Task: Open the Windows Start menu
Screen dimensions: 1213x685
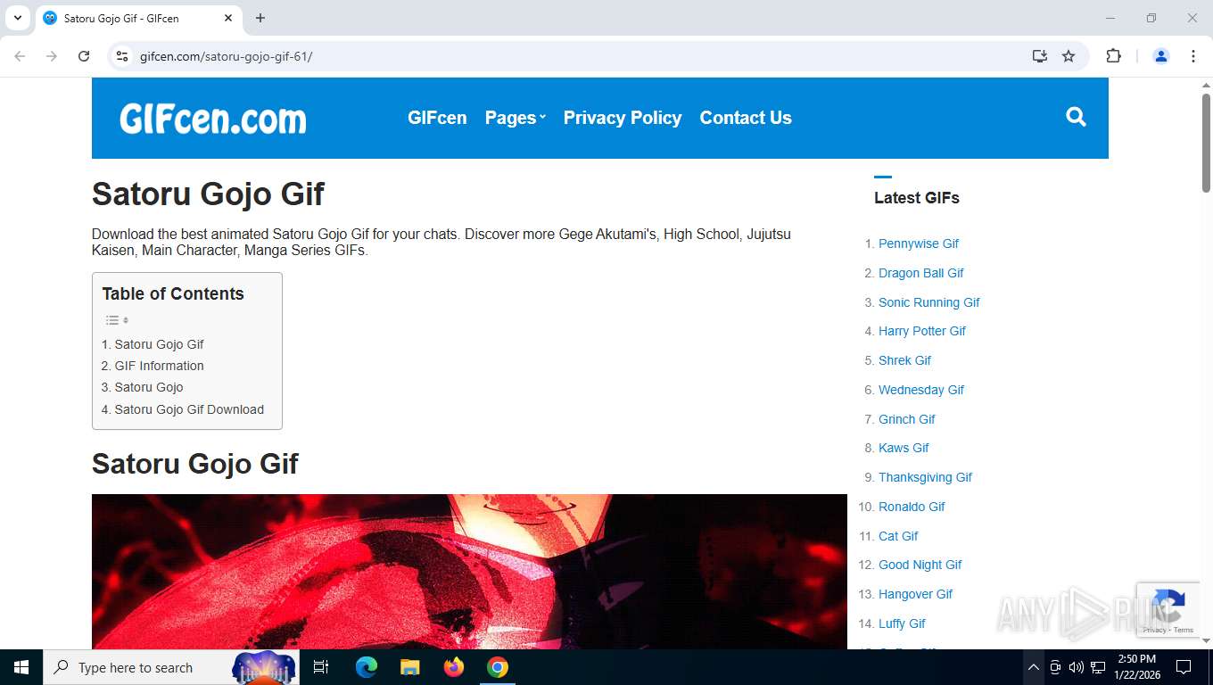Action: [x=21, y=667]
